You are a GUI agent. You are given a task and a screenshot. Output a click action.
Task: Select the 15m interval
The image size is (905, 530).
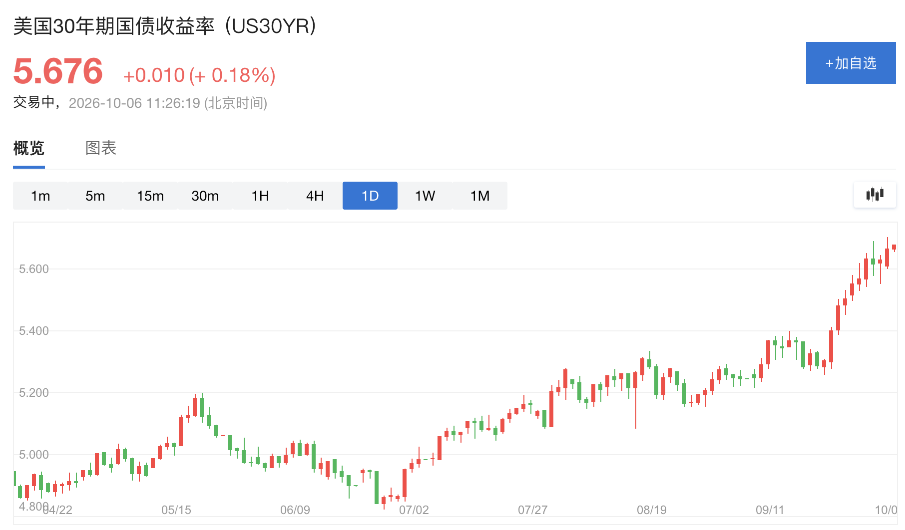[150, 196]
